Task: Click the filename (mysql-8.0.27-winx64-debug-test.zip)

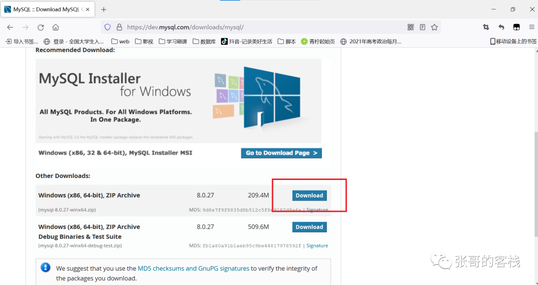Action: point(80,246)
